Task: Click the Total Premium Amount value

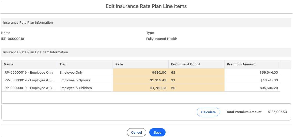Action: click(x=277, y=112)
